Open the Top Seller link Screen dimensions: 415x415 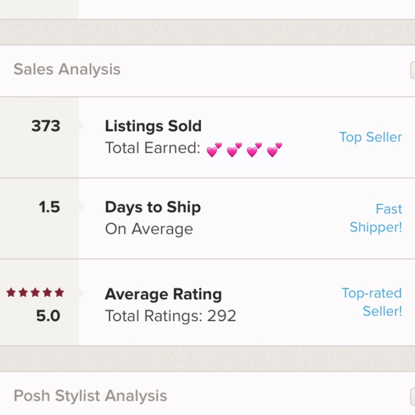[371, 137]
